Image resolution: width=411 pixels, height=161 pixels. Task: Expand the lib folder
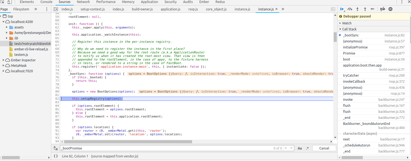[x=7, y=38]
